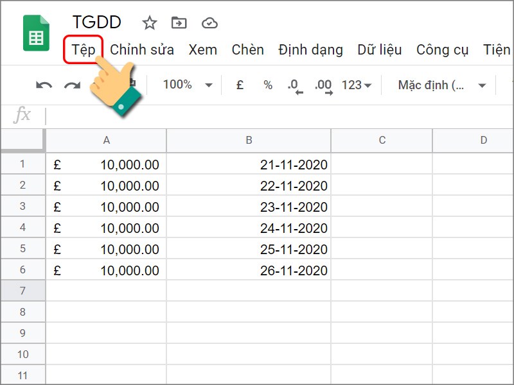
Task: Open the Tệp menu
Action: (84, 49)
